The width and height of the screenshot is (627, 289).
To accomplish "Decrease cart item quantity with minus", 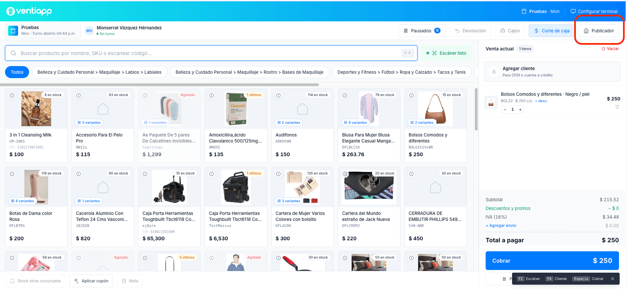I will tap(505, 109).
